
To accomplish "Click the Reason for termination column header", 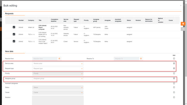I will pos(149,20).
